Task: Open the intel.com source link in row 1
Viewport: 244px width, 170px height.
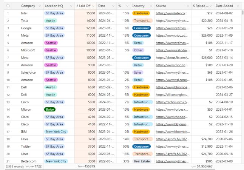Action: (171, 13)
